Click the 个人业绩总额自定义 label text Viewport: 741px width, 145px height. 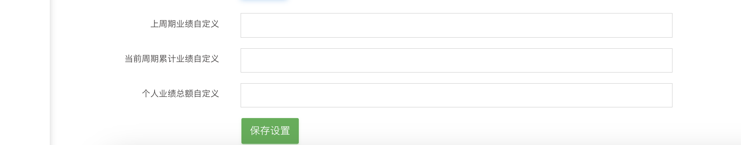point(180,93)
